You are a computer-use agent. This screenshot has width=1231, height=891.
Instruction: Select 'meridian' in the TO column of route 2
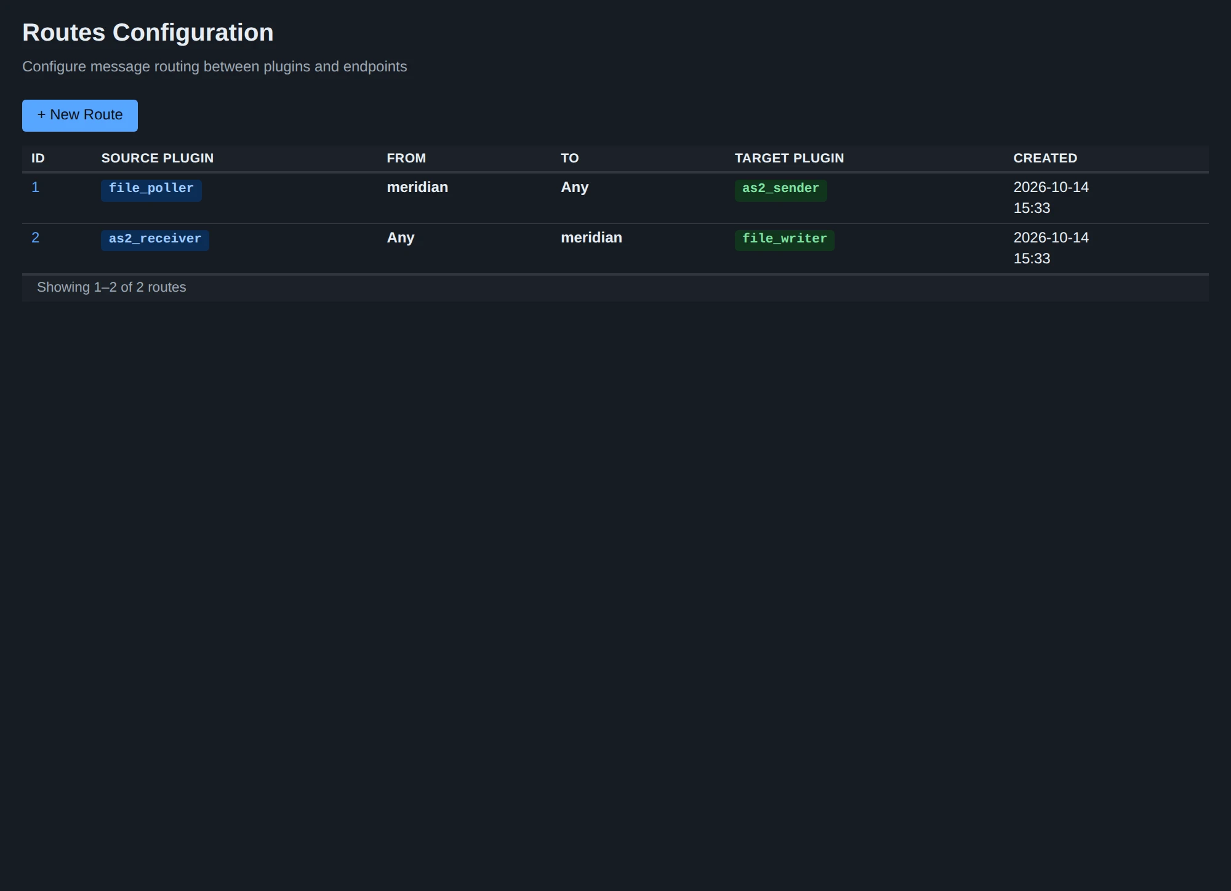coord(591,238)
